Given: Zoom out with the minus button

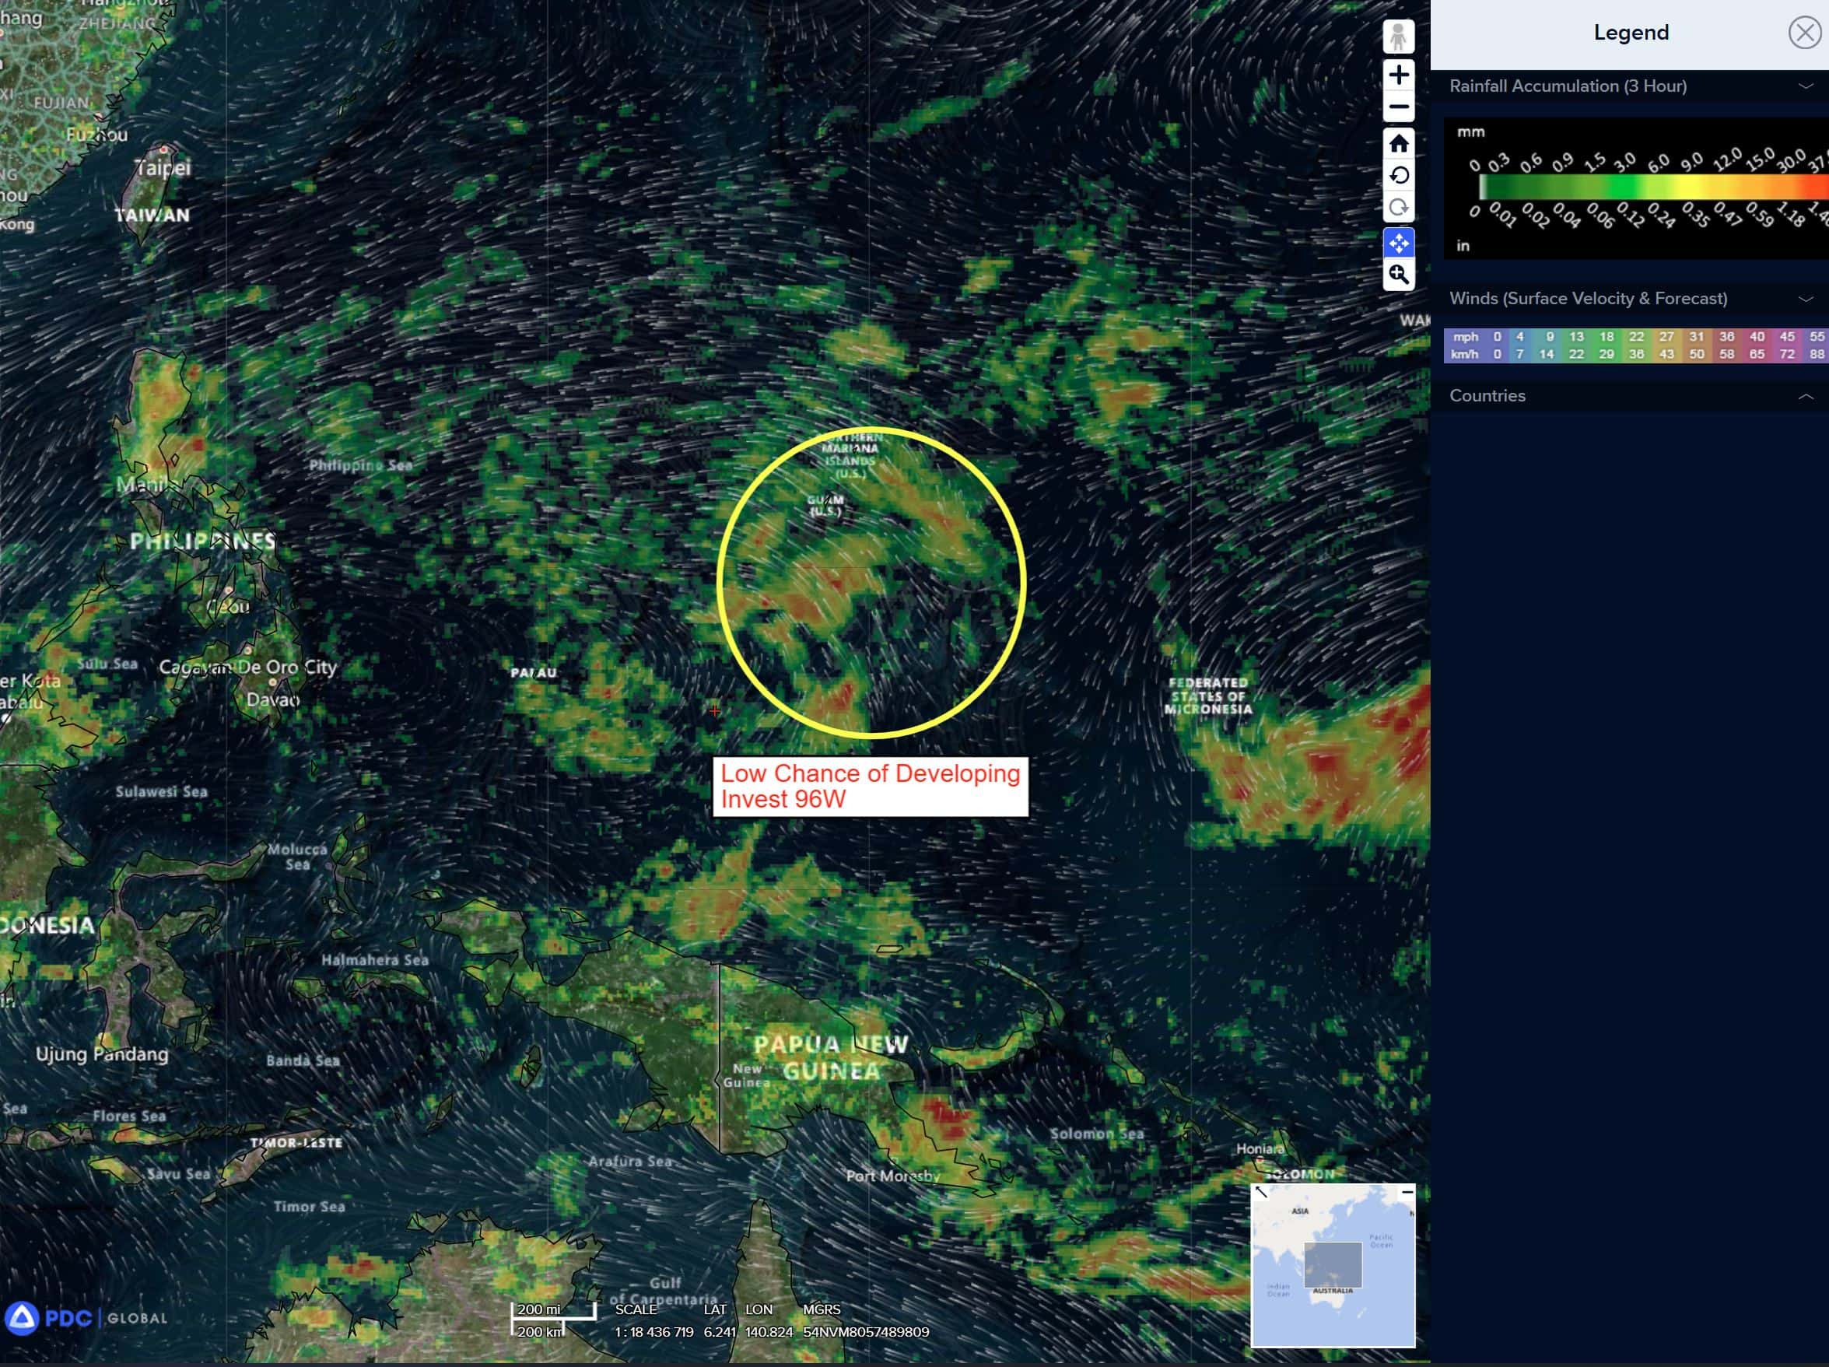Looking at the screenshot, I should 1398,107.
